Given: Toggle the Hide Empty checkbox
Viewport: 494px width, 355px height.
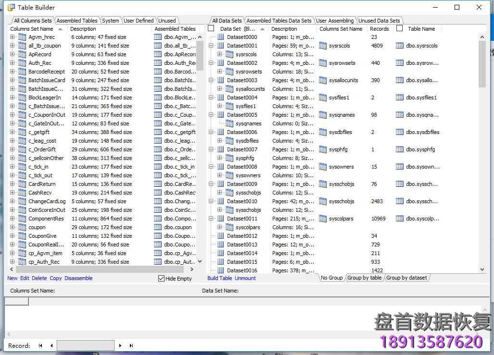Looking at the screenshot, I should (162, 279).
